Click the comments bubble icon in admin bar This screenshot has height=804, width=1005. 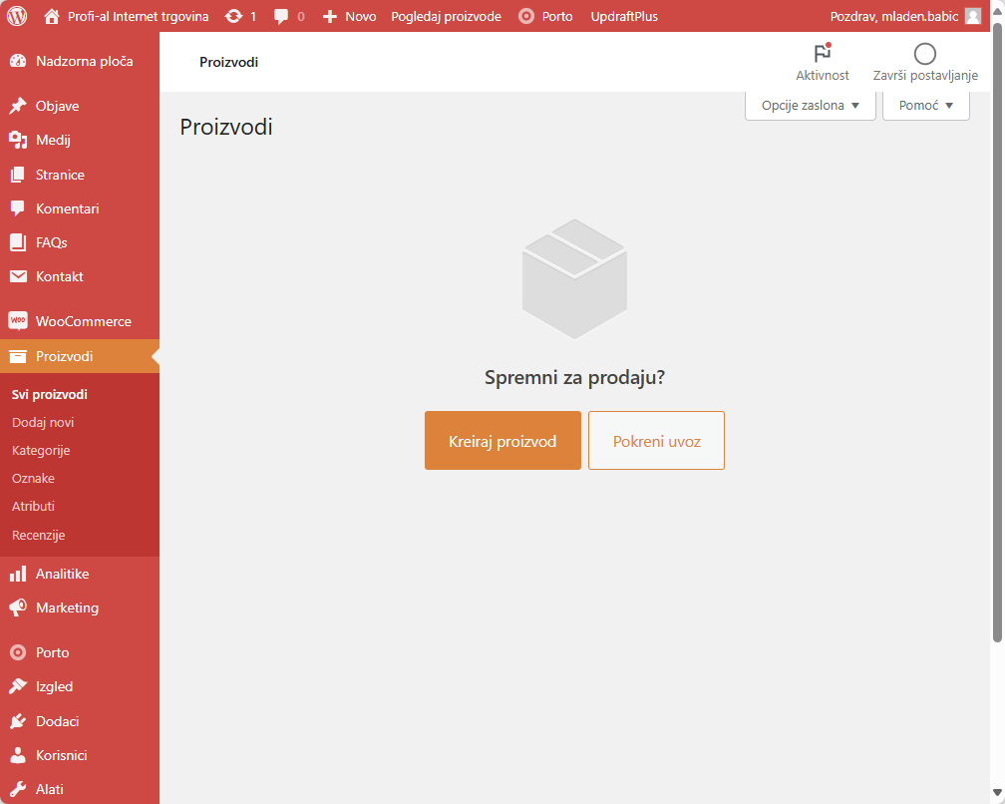282,16
